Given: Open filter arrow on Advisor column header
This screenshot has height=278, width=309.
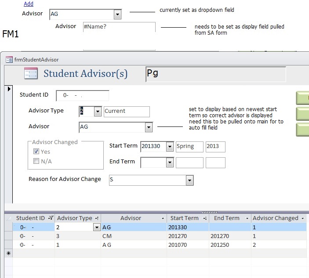Looking at the screenshot, I should (163, 218).
